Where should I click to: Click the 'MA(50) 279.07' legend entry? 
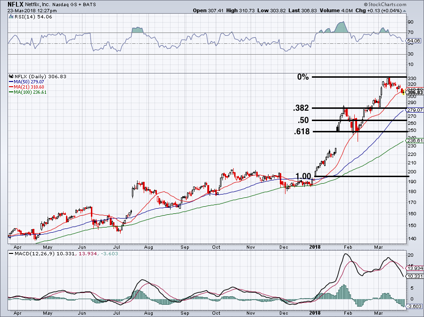coord(29,82)
